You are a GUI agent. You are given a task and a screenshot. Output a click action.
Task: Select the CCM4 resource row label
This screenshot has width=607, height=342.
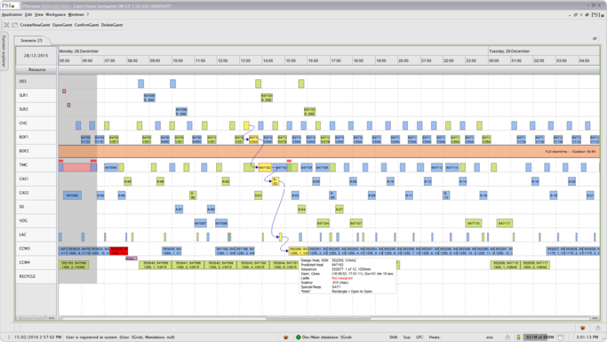[x=36, y=263]
